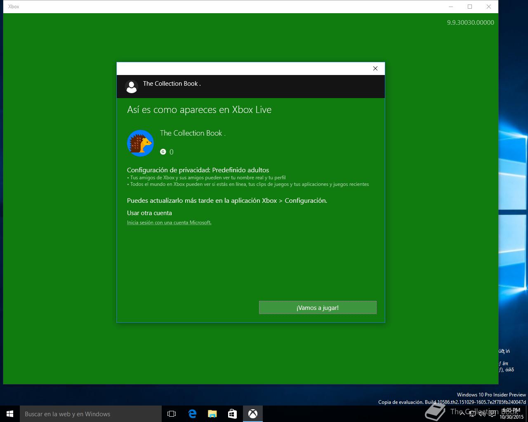528x422 pixels.
Task: Maximize the Xbox window
Action: pos(469,7)
